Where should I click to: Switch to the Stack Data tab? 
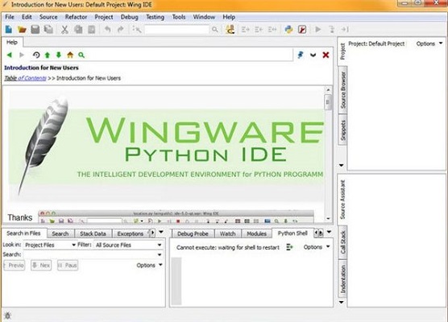pyautogui.click(x=93, y=233)
